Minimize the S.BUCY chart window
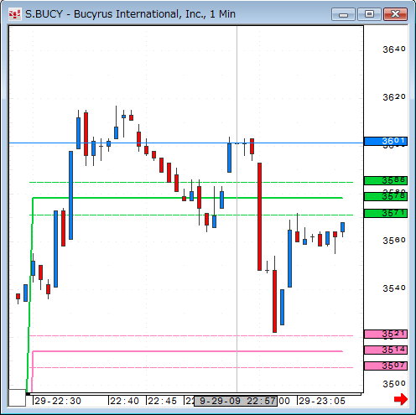416x415 pixels. coord(343,14)
